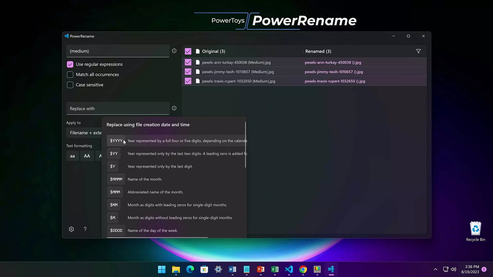
Task: Insert the $Y last digit year pattern
Action: point(112,166)
